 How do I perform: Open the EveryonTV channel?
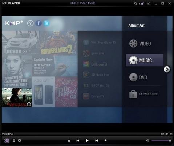click(x=94, y=96)
